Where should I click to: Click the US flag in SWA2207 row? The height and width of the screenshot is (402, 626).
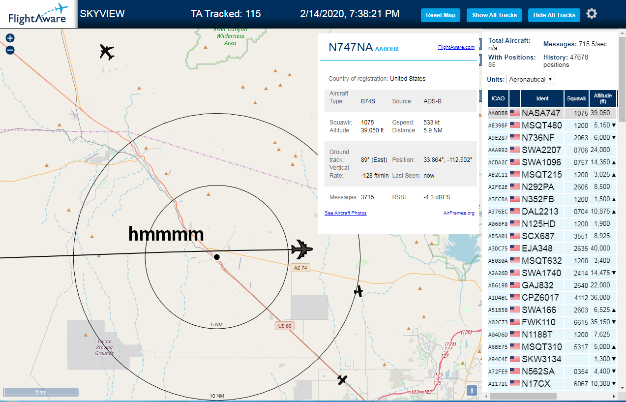[x=515, y=150]
